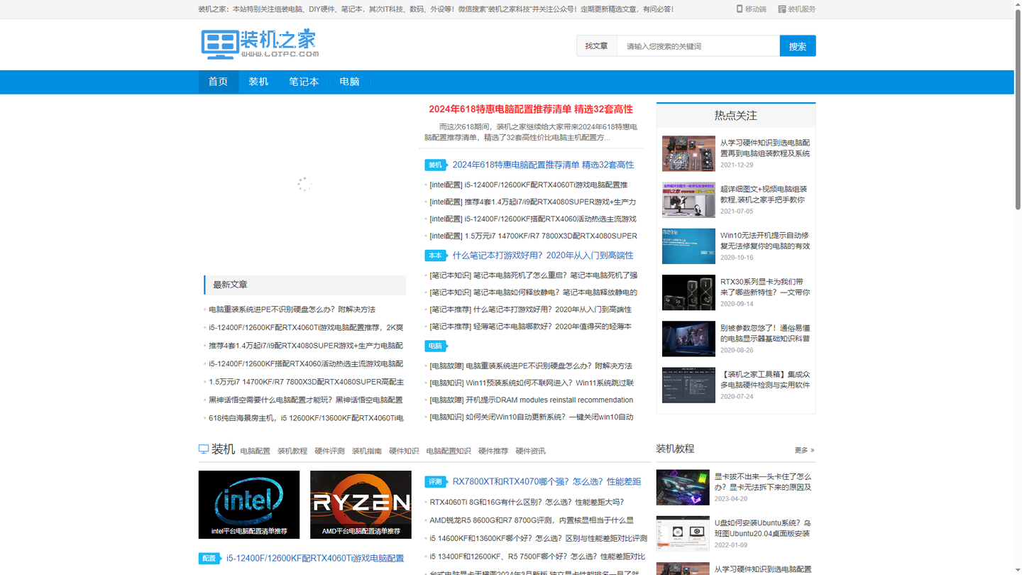Viewport: 1022px width, 575px height.
Task: Open 显卡拔不出来一头卡住了怎么办 title
Action: click(x=763, y=482)
